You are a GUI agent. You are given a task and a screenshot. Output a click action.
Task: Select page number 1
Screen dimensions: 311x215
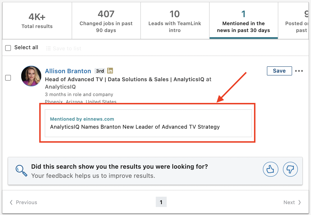(x=161, y=202)
